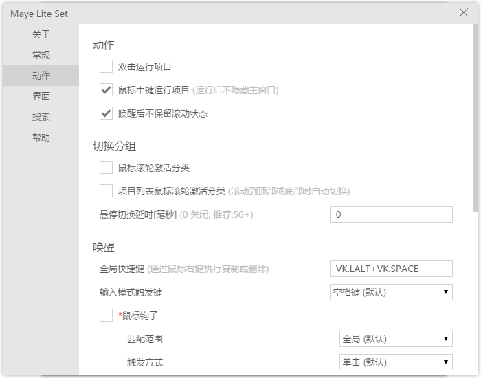Viewport: 481px width, 378px height.
Task: Enable 双击运行项目 checkbox
Action: coord(106,67)
